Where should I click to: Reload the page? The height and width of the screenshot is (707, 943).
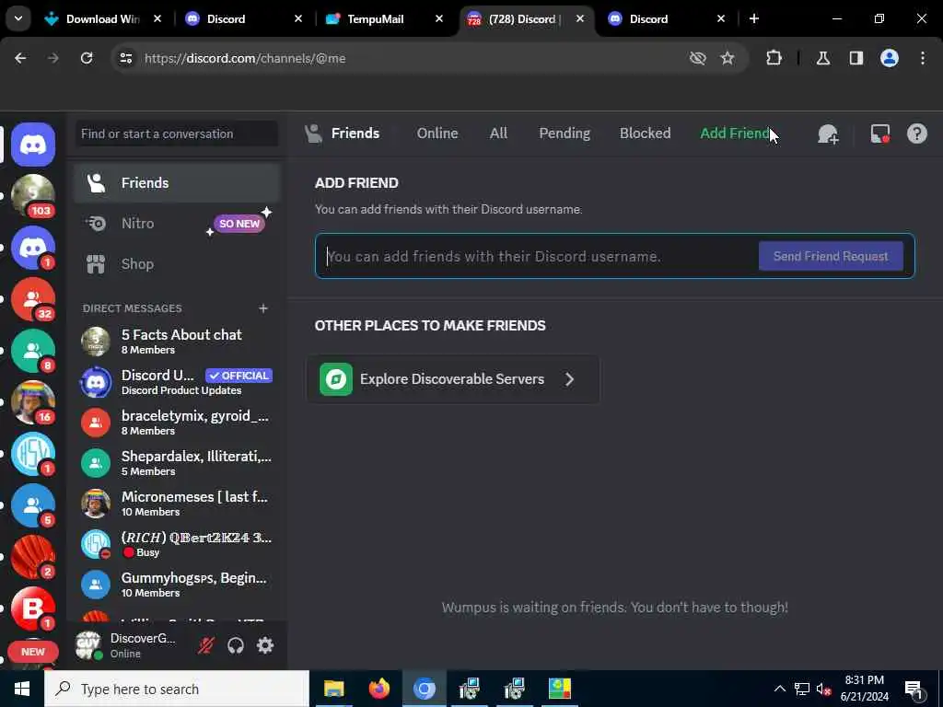[x=87, y=58]
